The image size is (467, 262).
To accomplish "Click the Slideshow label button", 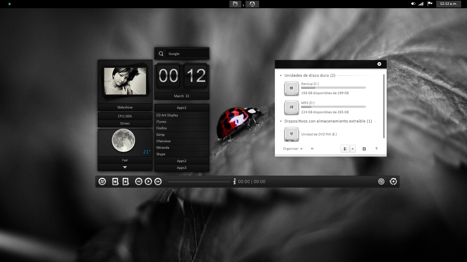I will click(x=125, y=107).
